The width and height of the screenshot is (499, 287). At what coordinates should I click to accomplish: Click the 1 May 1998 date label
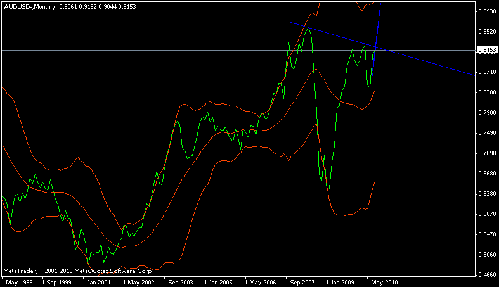[17, 282]
